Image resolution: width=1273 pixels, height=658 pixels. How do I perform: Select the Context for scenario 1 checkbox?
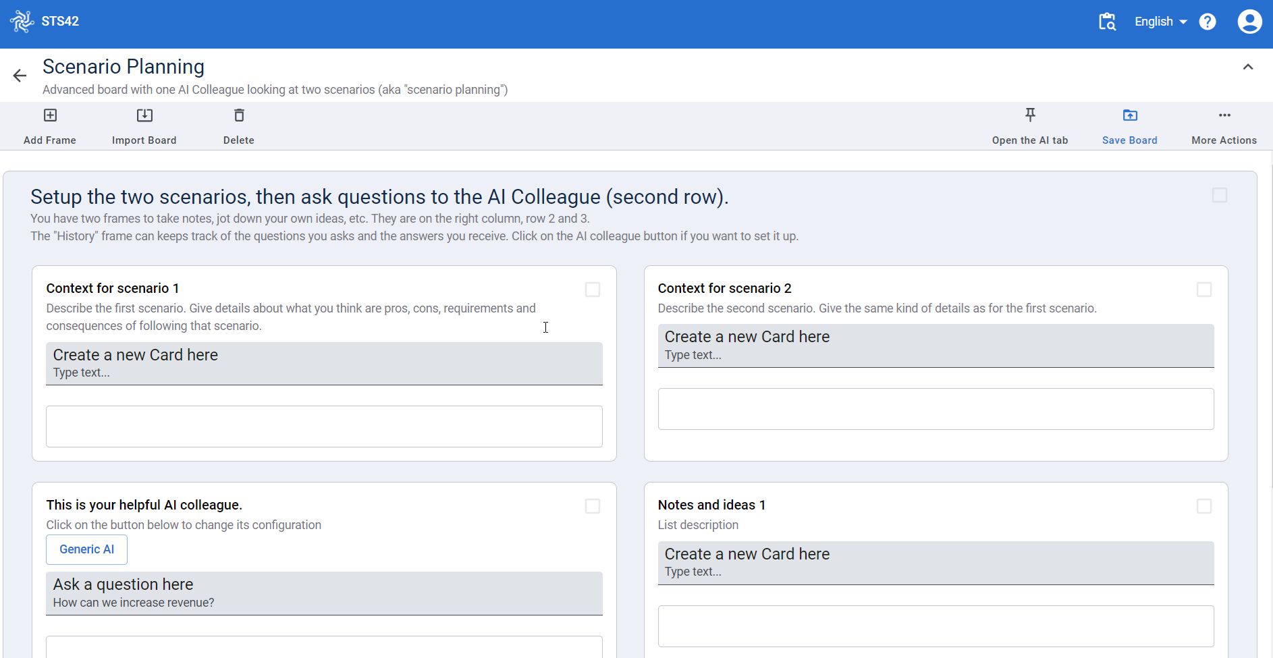click(x=593, y=290)
